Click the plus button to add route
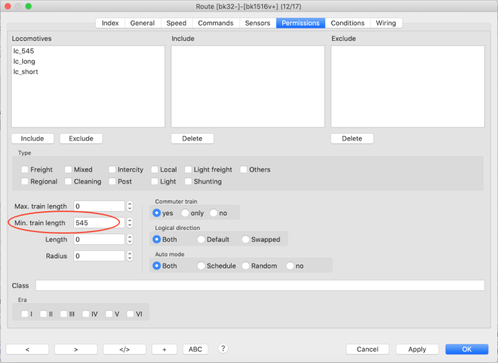The width and height of the screenshot is (498, 363). [164, 349]
